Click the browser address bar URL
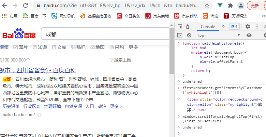Image resolution: width=266 pixels, height=137 pixels. (x=121, y=6)
